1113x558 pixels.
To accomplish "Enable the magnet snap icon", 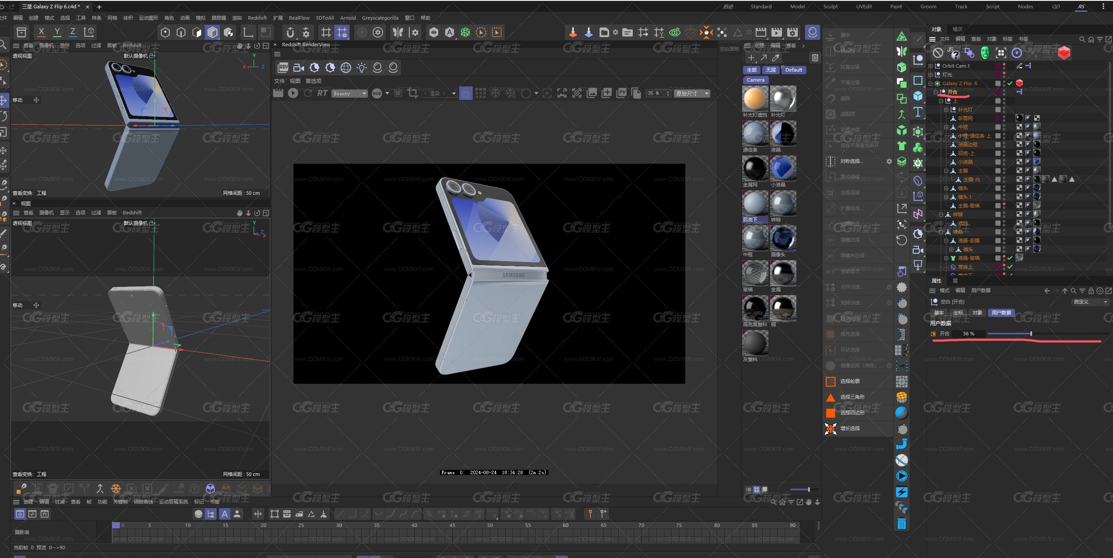I will (290, 32).
